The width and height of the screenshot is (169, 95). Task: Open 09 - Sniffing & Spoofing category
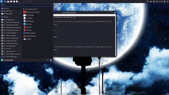click(11, 43)
